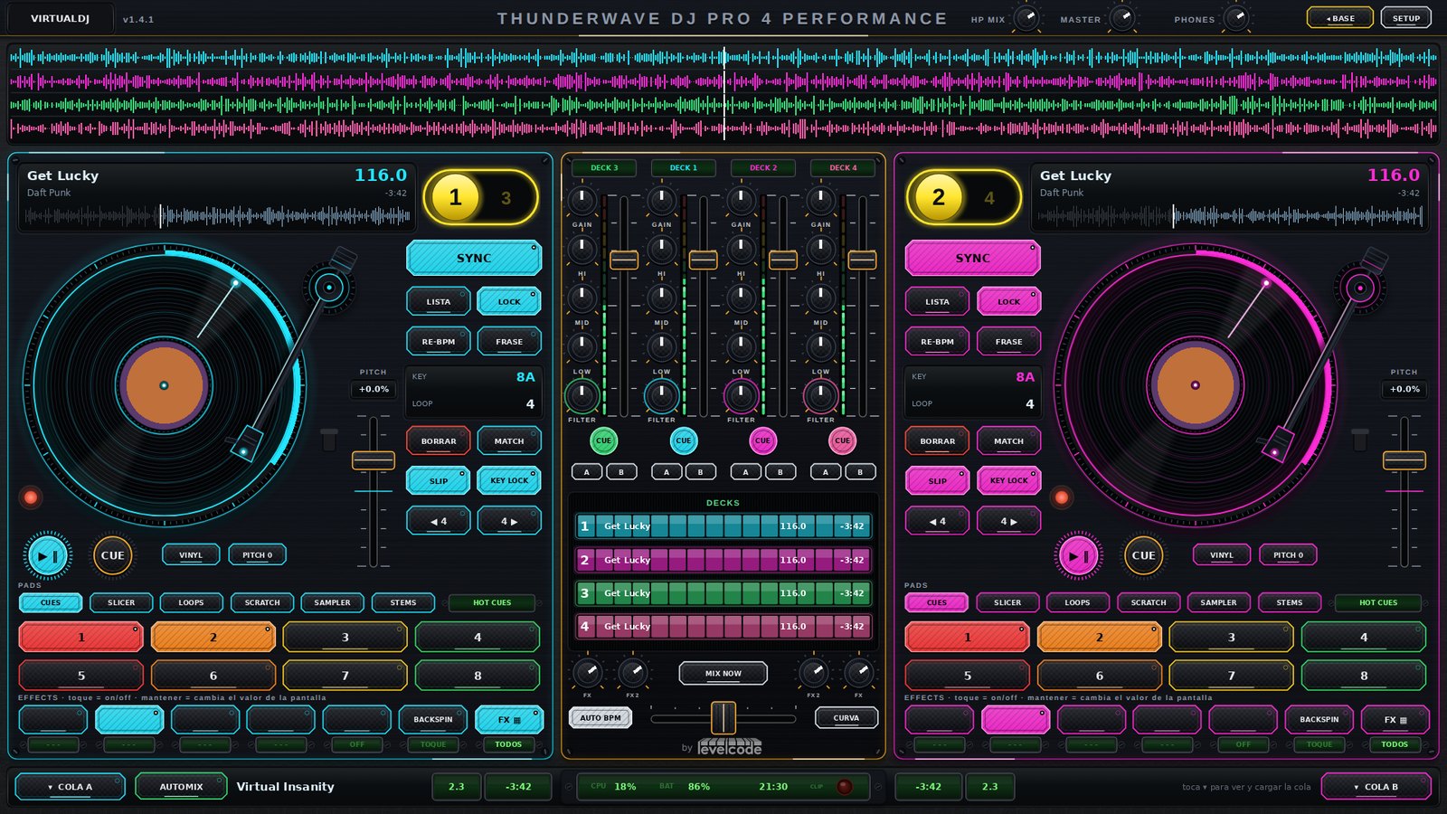Screen dimensions: 1447x814
Task: Click the play/pause button on right deck
Action: [x=1078, y=555]
